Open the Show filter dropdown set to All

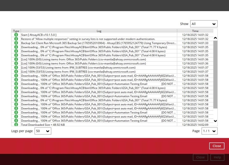click(204, 24)
